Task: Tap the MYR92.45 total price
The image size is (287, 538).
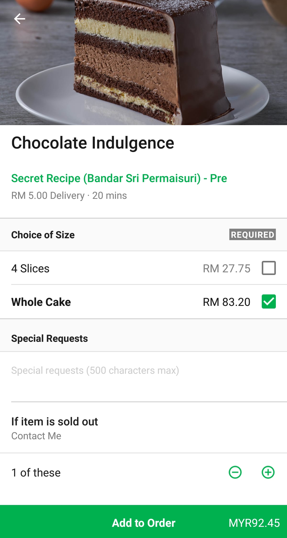Action: point(254,523)
